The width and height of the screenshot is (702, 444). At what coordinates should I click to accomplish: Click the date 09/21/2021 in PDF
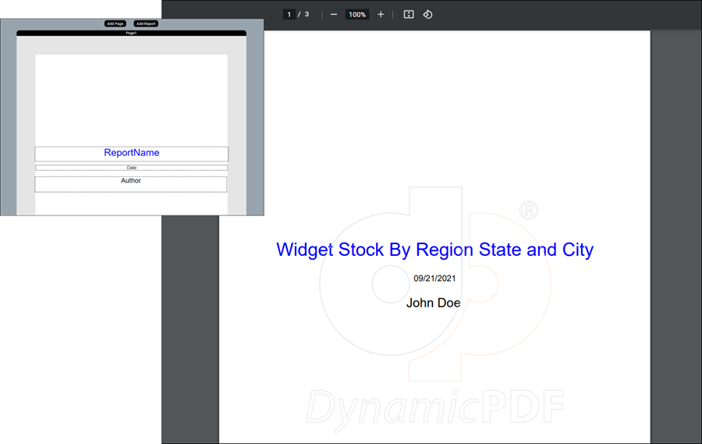point(434,279)
